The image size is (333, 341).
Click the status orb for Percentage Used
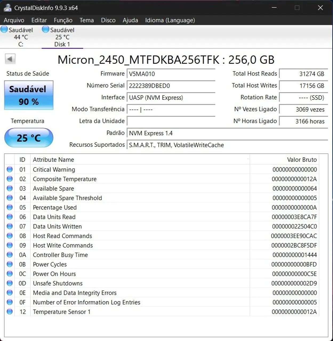(x=10, y=207)
